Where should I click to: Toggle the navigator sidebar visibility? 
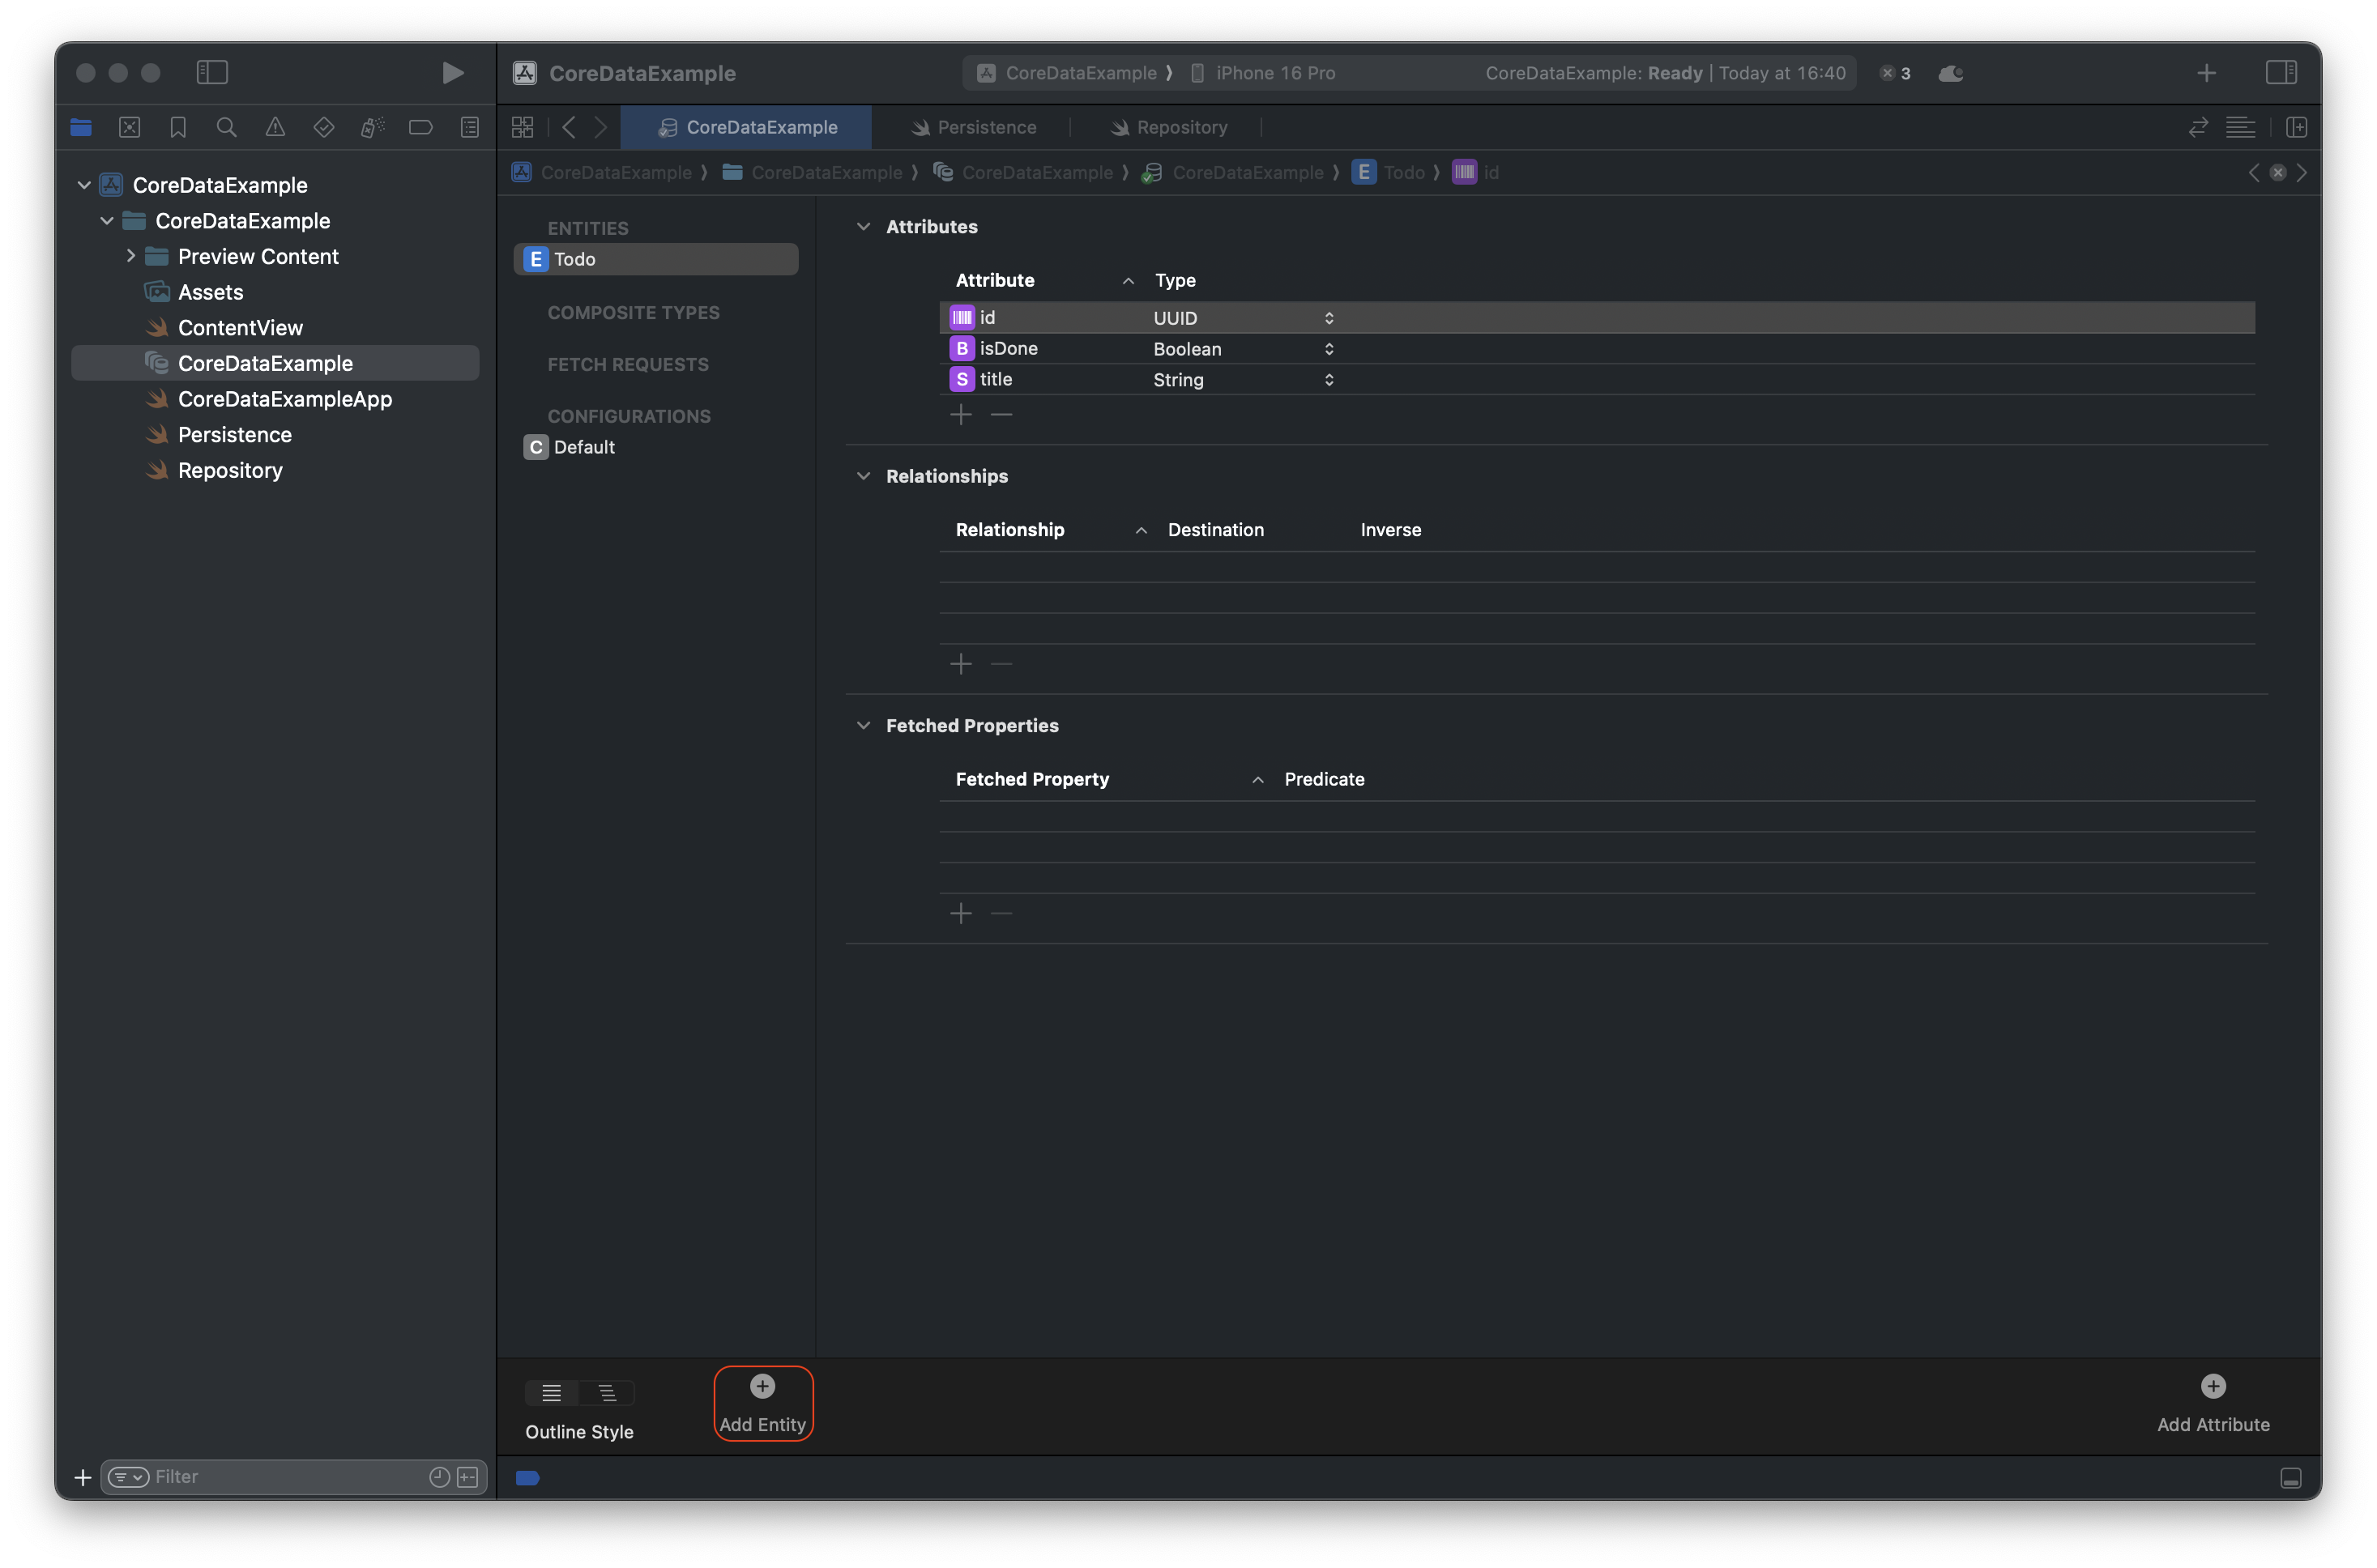coord(212,72)
